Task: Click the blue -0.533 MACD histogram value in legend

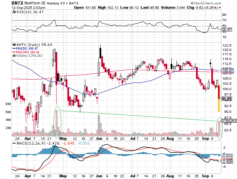Action: click(x=84, y=143)
